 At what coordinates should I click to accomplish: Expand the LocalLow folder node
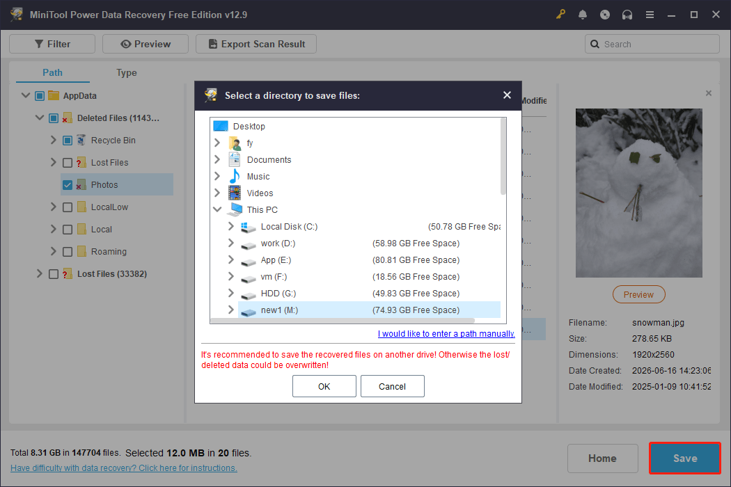pyautogui.click(x=53, y=207)
